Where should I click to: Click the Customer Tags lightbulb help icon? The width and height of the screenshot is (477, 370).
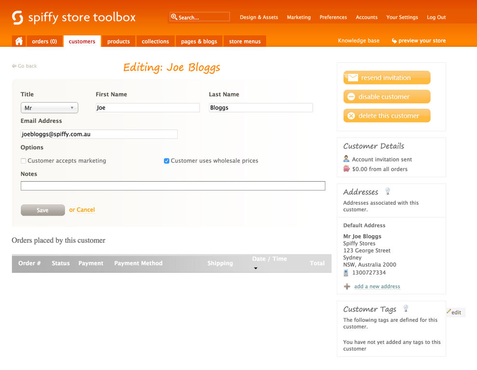pyautogui.click(x=406, y=308)
